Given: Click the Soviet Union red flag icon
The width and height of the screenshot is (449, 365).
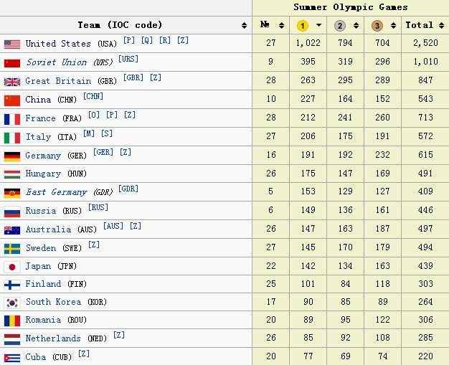Looking at the screenshot, I should pos(12,63).
